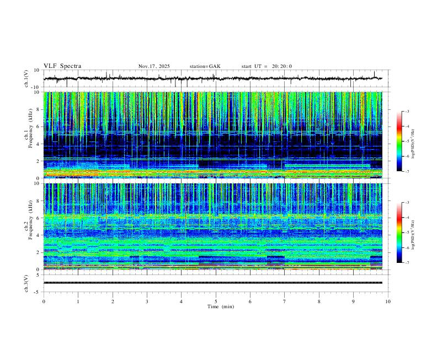Screen dimensions: 437x338
Task: Click the ch.1 color bar's log(PSD) label
Action: click(x=413, y=144)
